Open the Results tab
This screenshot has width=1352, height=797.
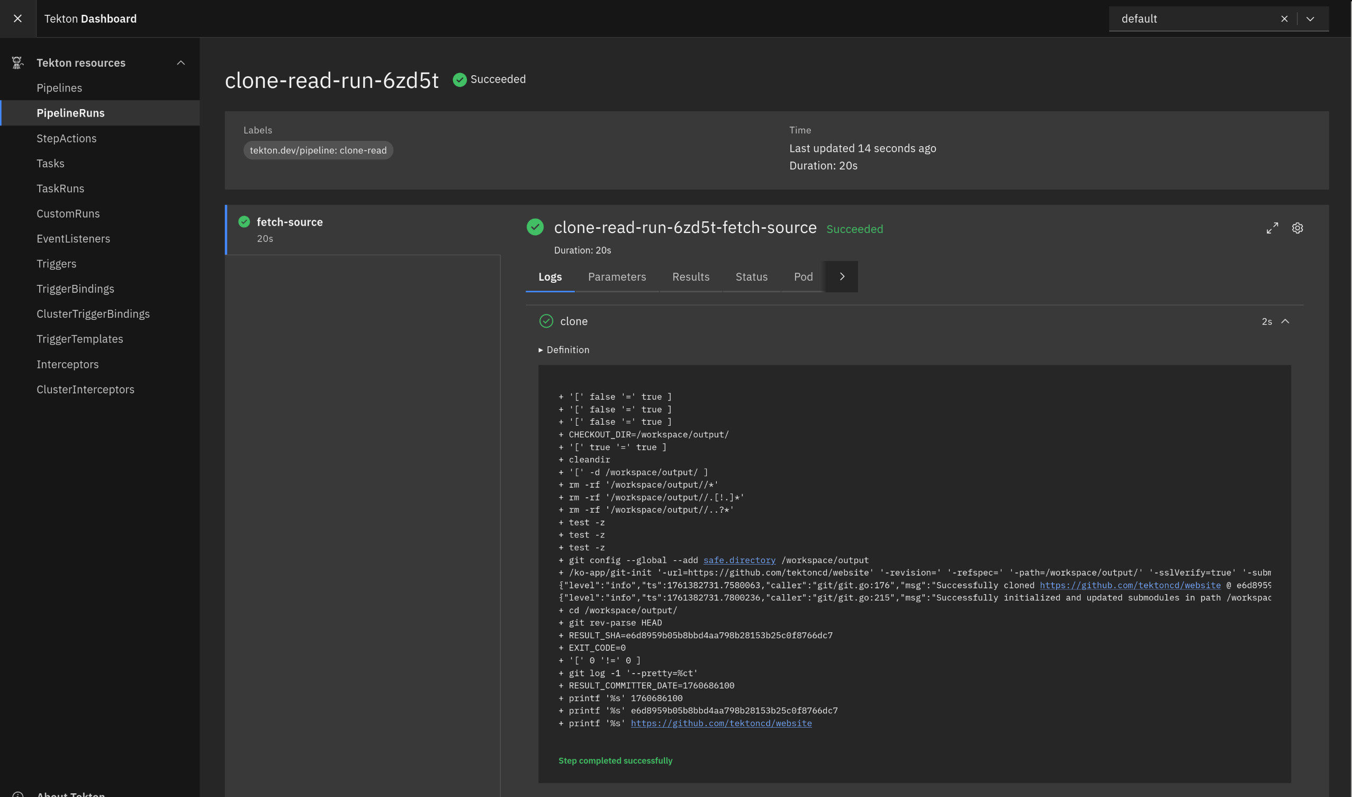[x=690, y=276]
